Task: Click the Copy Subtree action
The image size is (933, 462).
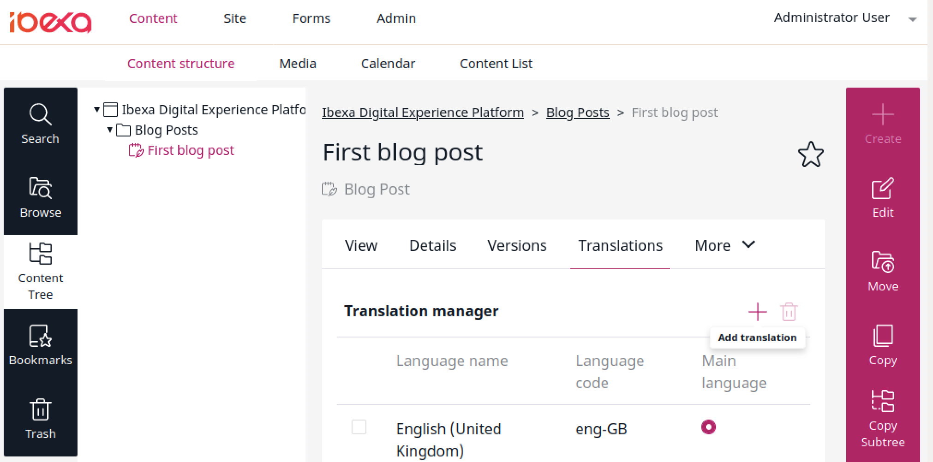Action: (883, 420)
